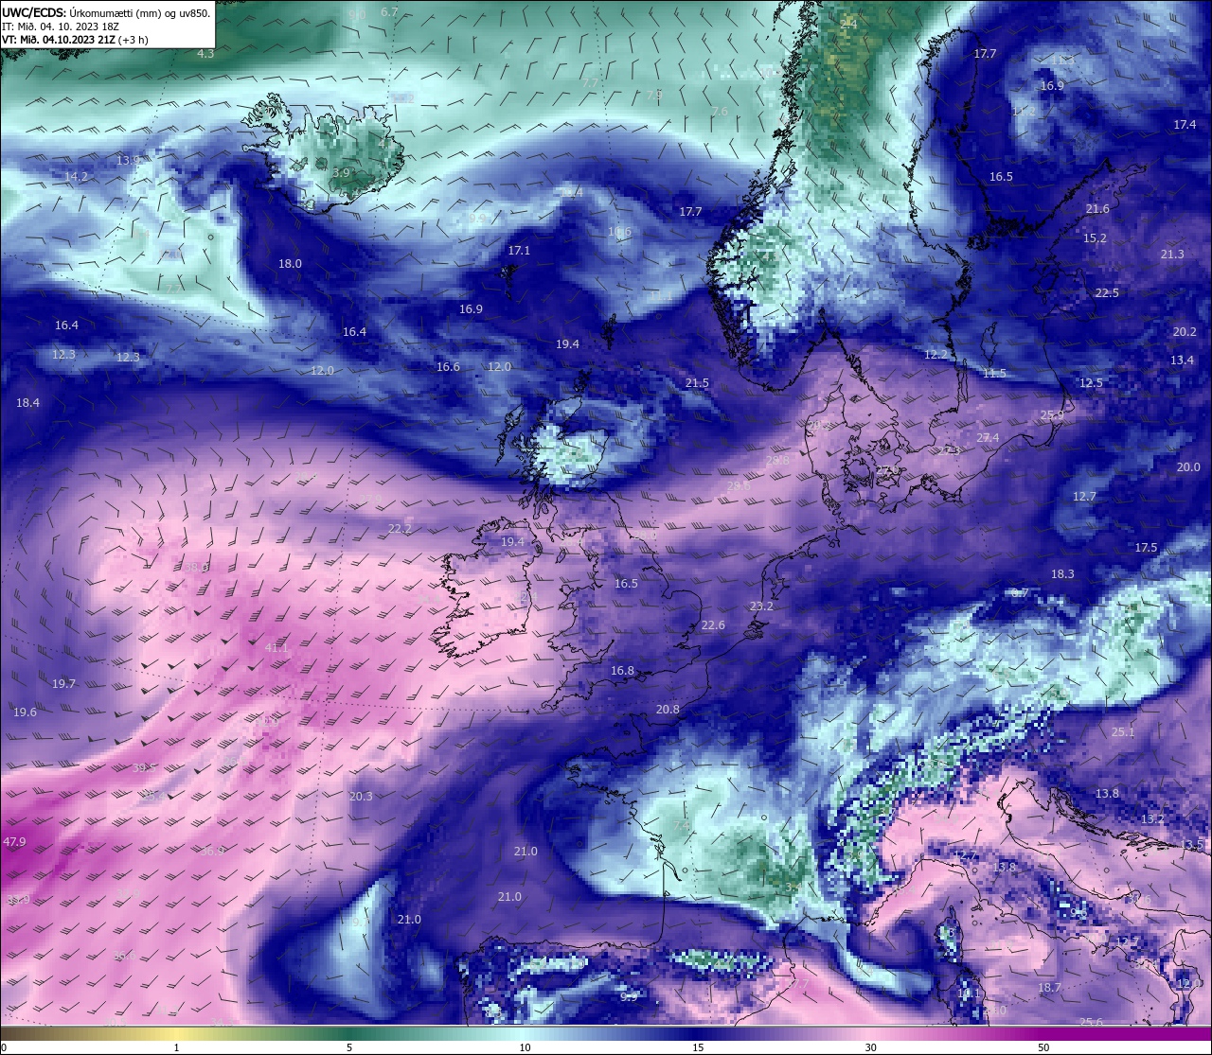Screen dimensions: 1212x1055
Task: Click the map value 19.7
Action: [x=63, y=683]
